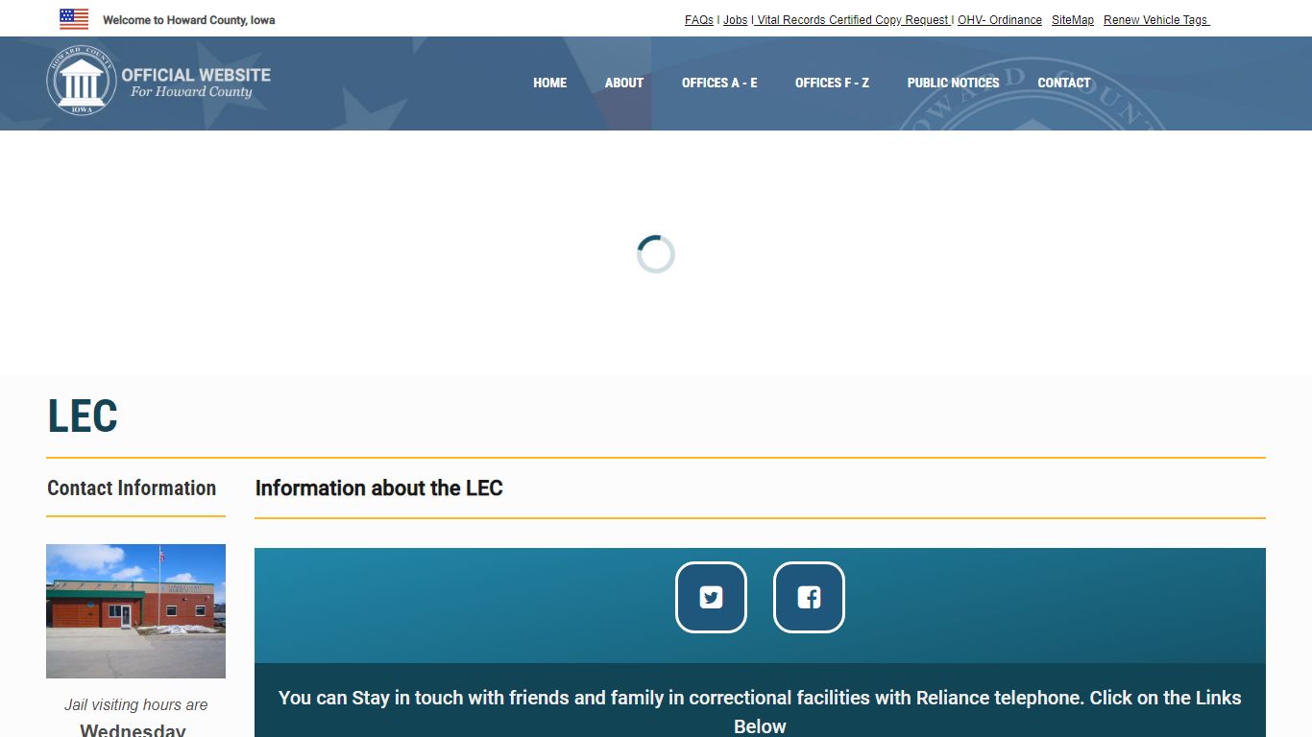View the SiteMap link
This screenshot has height=737, width=1312.
tap(1072, 20)
